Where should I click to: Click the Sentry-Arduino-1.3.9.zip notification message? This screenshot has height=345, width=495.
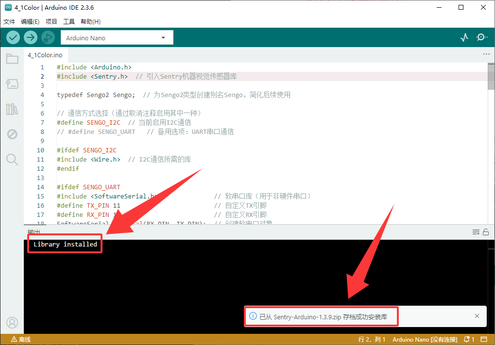pos(323,317)
